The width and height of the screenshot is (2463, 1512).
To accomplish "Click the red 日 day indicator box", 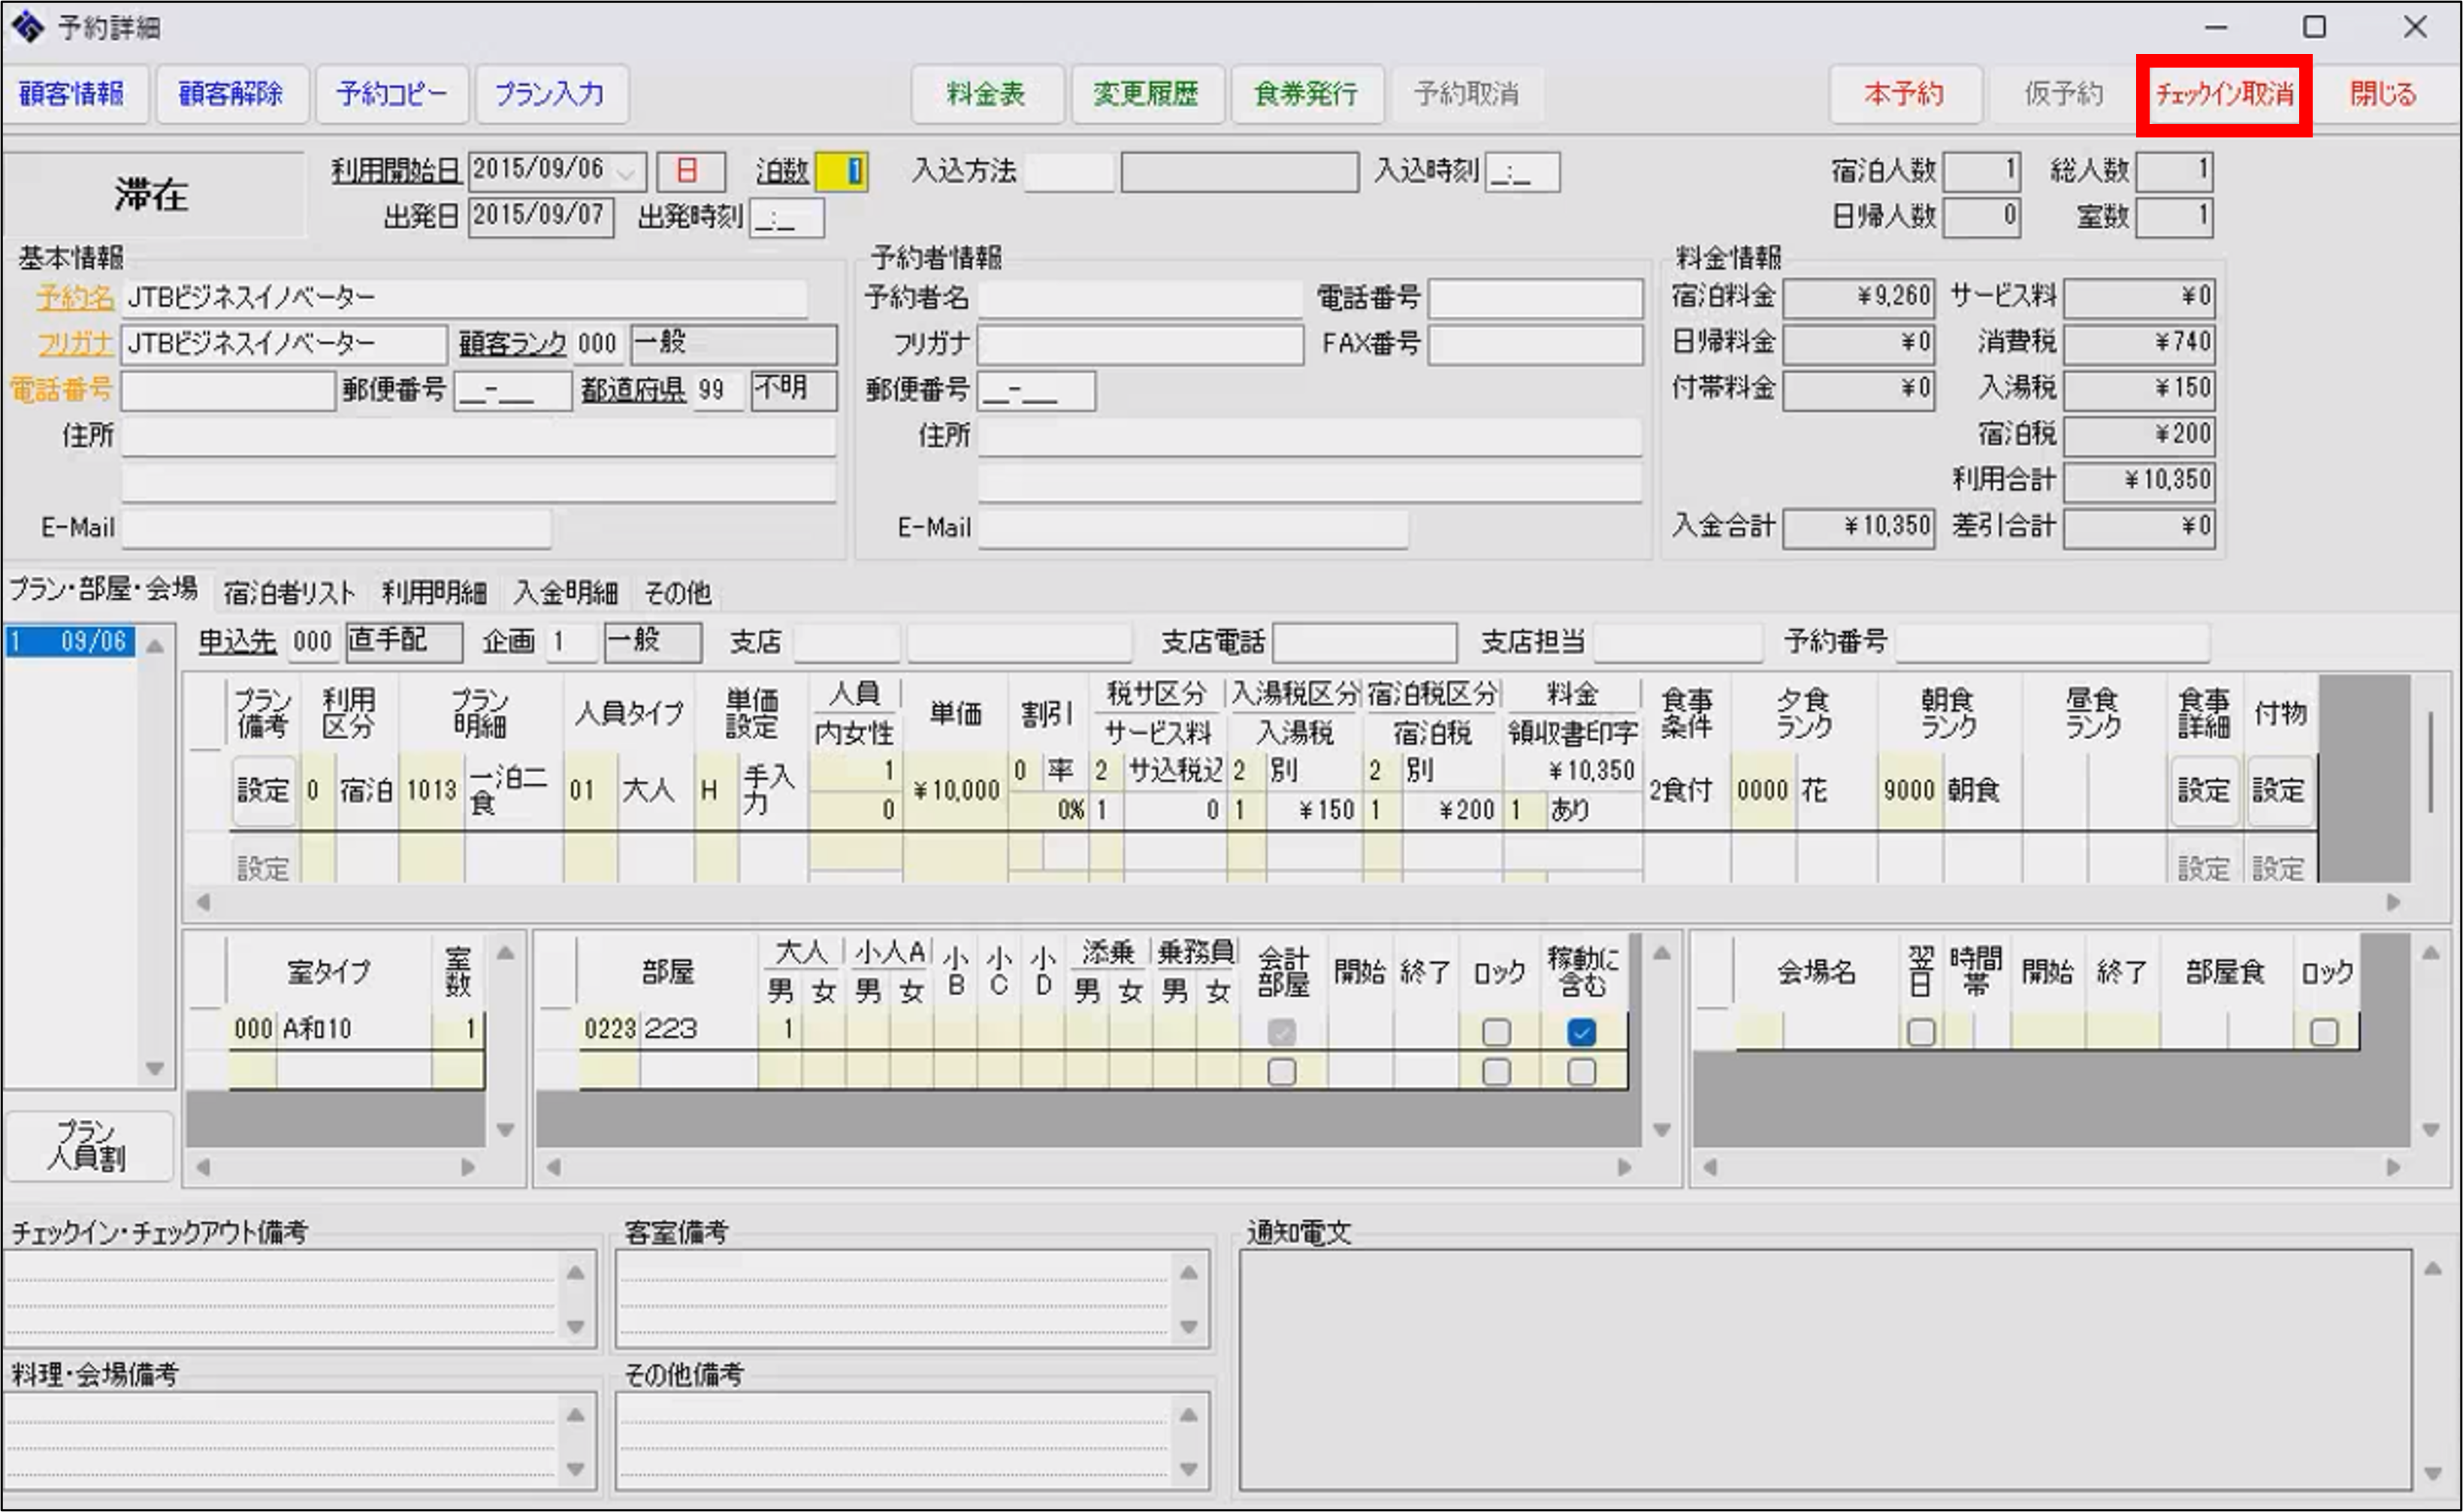I will 689,171.
